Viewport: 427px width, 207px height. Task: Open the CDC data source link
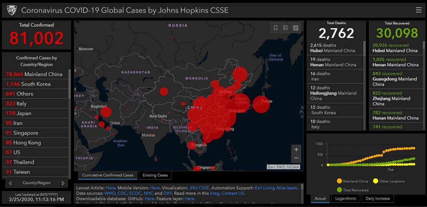122,193
